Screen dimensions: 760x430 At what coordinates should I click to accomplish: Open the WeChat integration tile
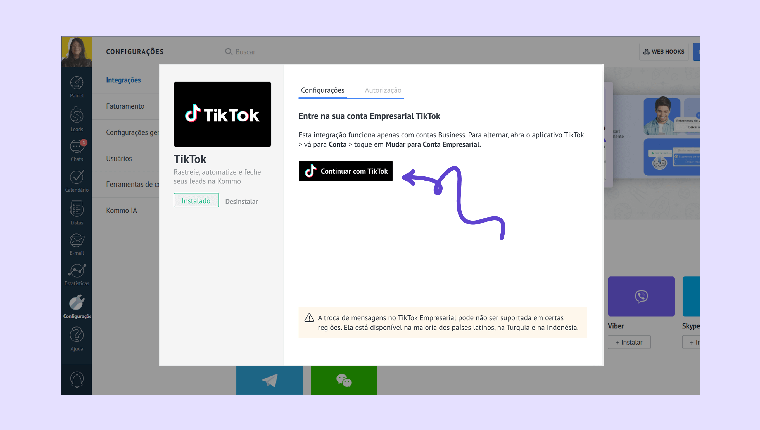click(x=344, y=380)
